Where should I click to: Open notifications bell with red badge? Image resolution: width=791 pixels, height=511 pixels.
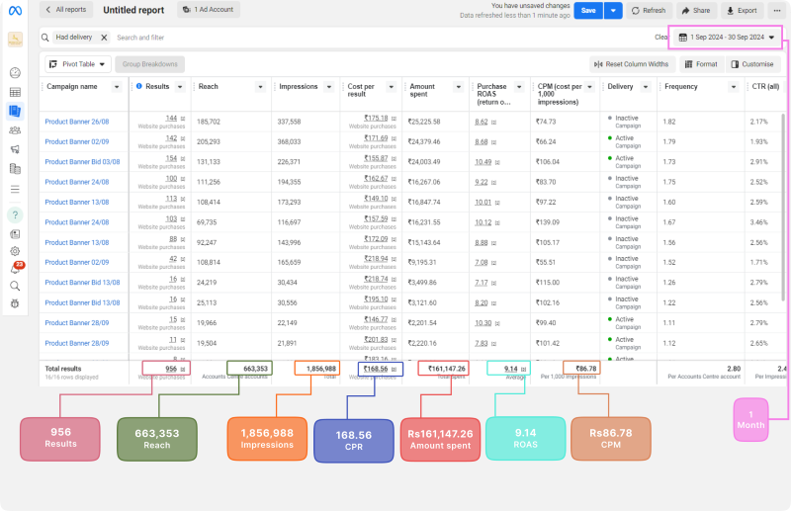tap(15, 269)
